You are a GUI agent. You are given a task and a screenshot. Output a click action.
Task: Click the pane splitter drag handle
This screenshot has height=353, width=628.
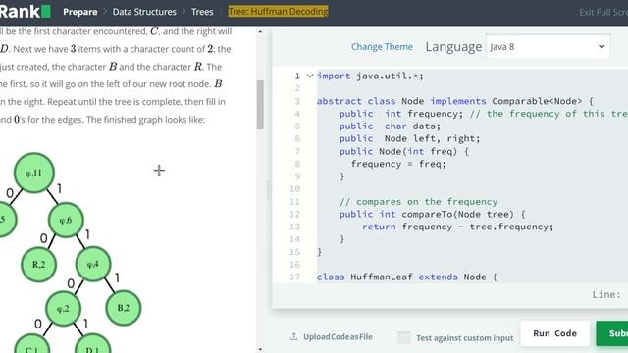point(269,190)
